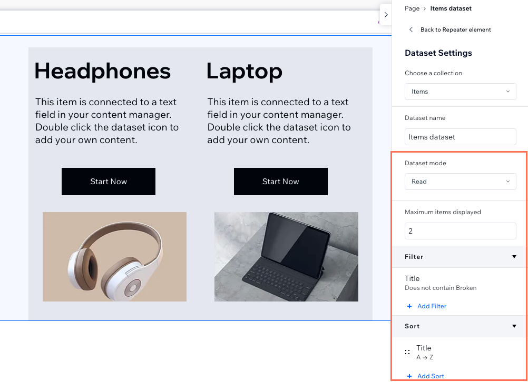
Task: Collapse the Filter section
Action: pyautogui.click(x=514, y=257)
